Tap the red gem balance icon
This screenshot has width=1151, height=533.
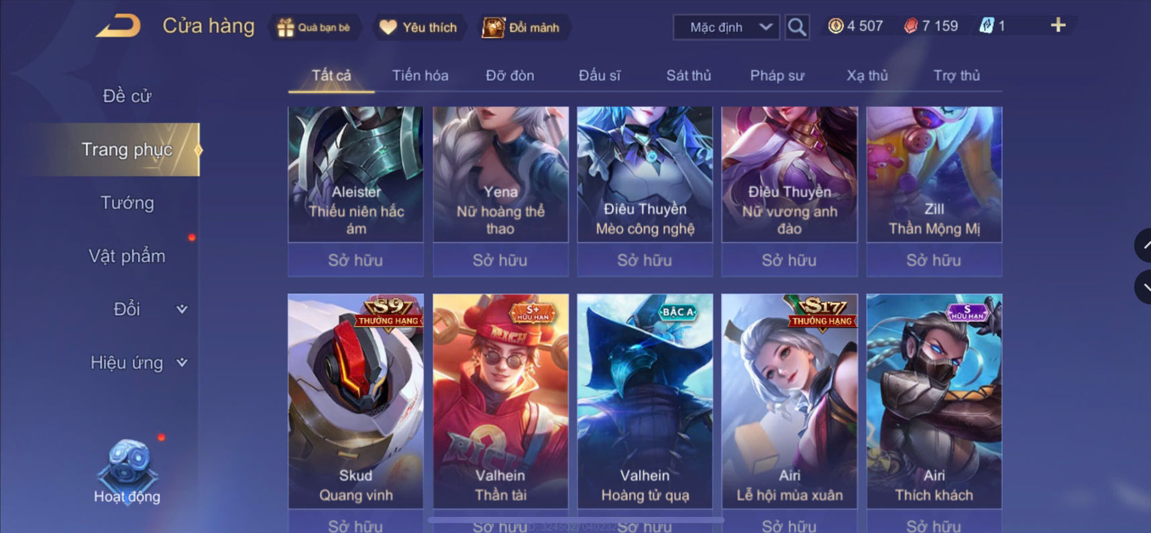click(x=910, y=26)
